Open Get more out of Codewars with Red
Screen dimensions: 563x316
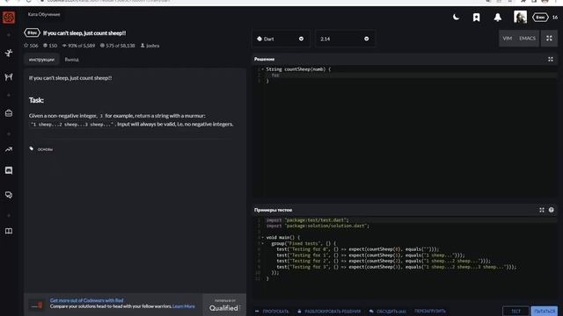tap(86, 300)
